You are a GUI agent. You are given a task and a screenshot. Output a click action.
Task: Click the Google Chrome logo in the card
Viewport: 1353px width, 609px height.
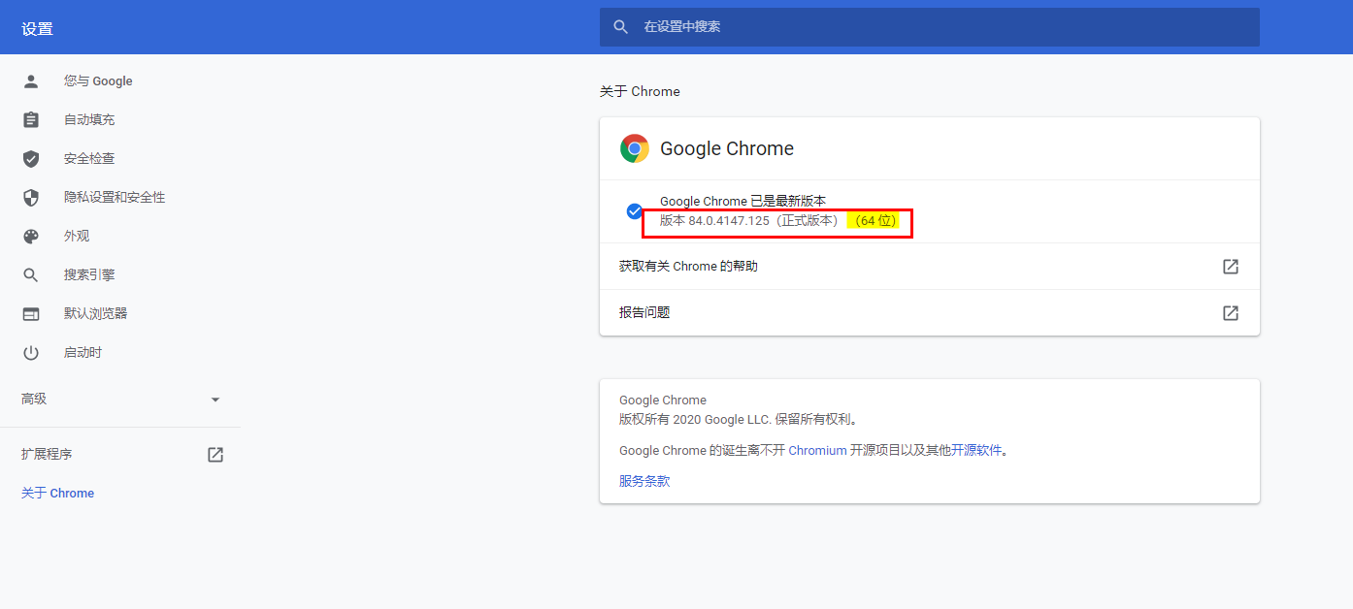pos(635,148)
